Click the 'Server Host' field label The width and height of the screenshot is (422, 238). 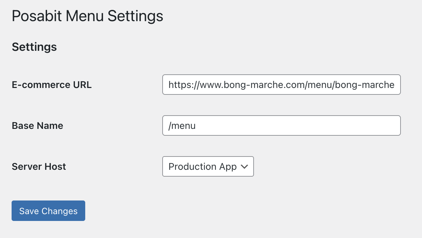point(39,167)
